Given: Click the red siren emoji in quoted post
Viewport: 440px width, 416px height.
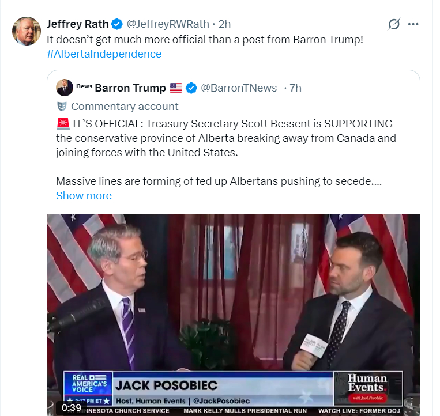Looking at the screenshot, I should 62,124.
